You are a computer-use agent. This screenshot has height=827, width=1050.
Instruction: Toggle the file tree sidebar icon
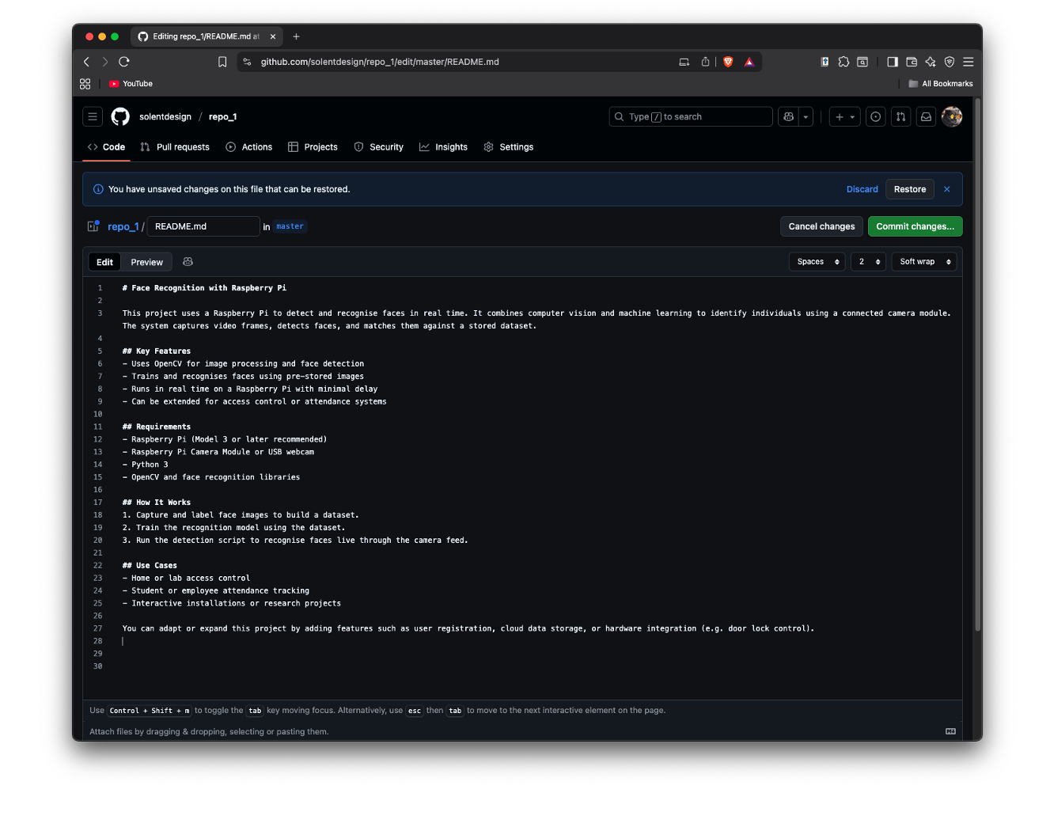point(93,226)
